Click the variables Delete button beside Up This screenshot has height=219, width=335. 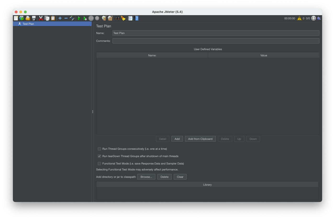pos(225,139)
